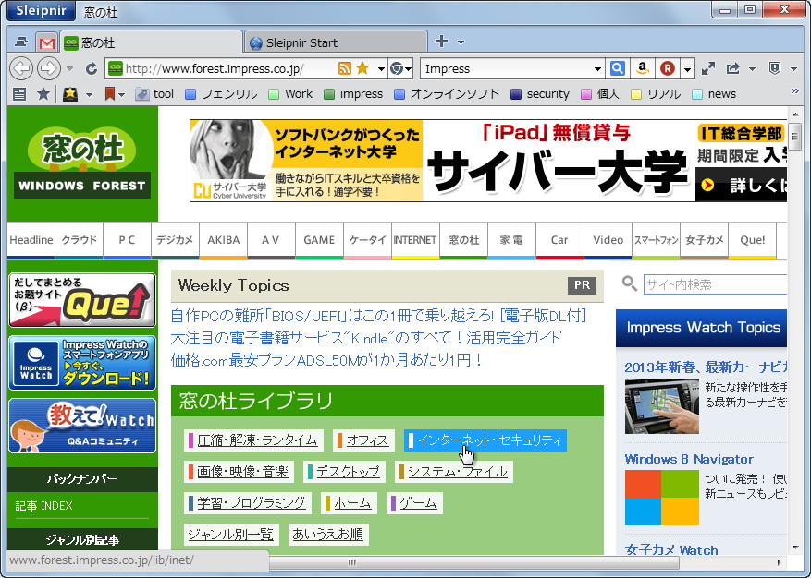Click the green square beside the Work bookmark folder

(276, 93)
